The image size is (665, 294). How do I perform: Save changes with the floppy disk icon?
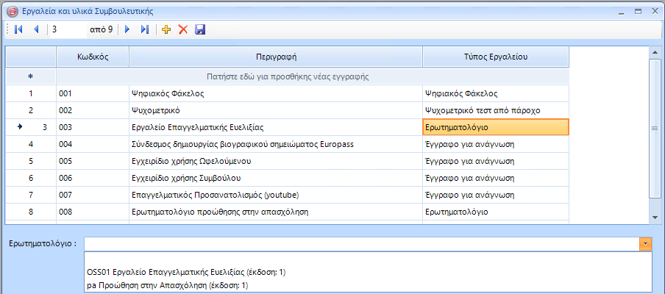(x=200, y=29)
